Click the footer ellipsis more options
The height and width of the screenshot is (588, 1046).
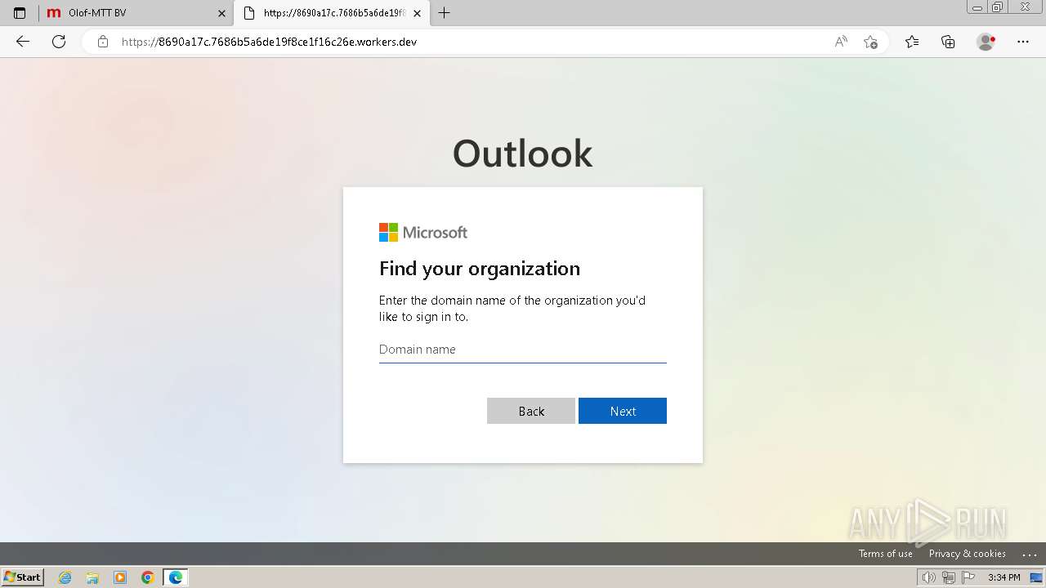coord(1029,554)
